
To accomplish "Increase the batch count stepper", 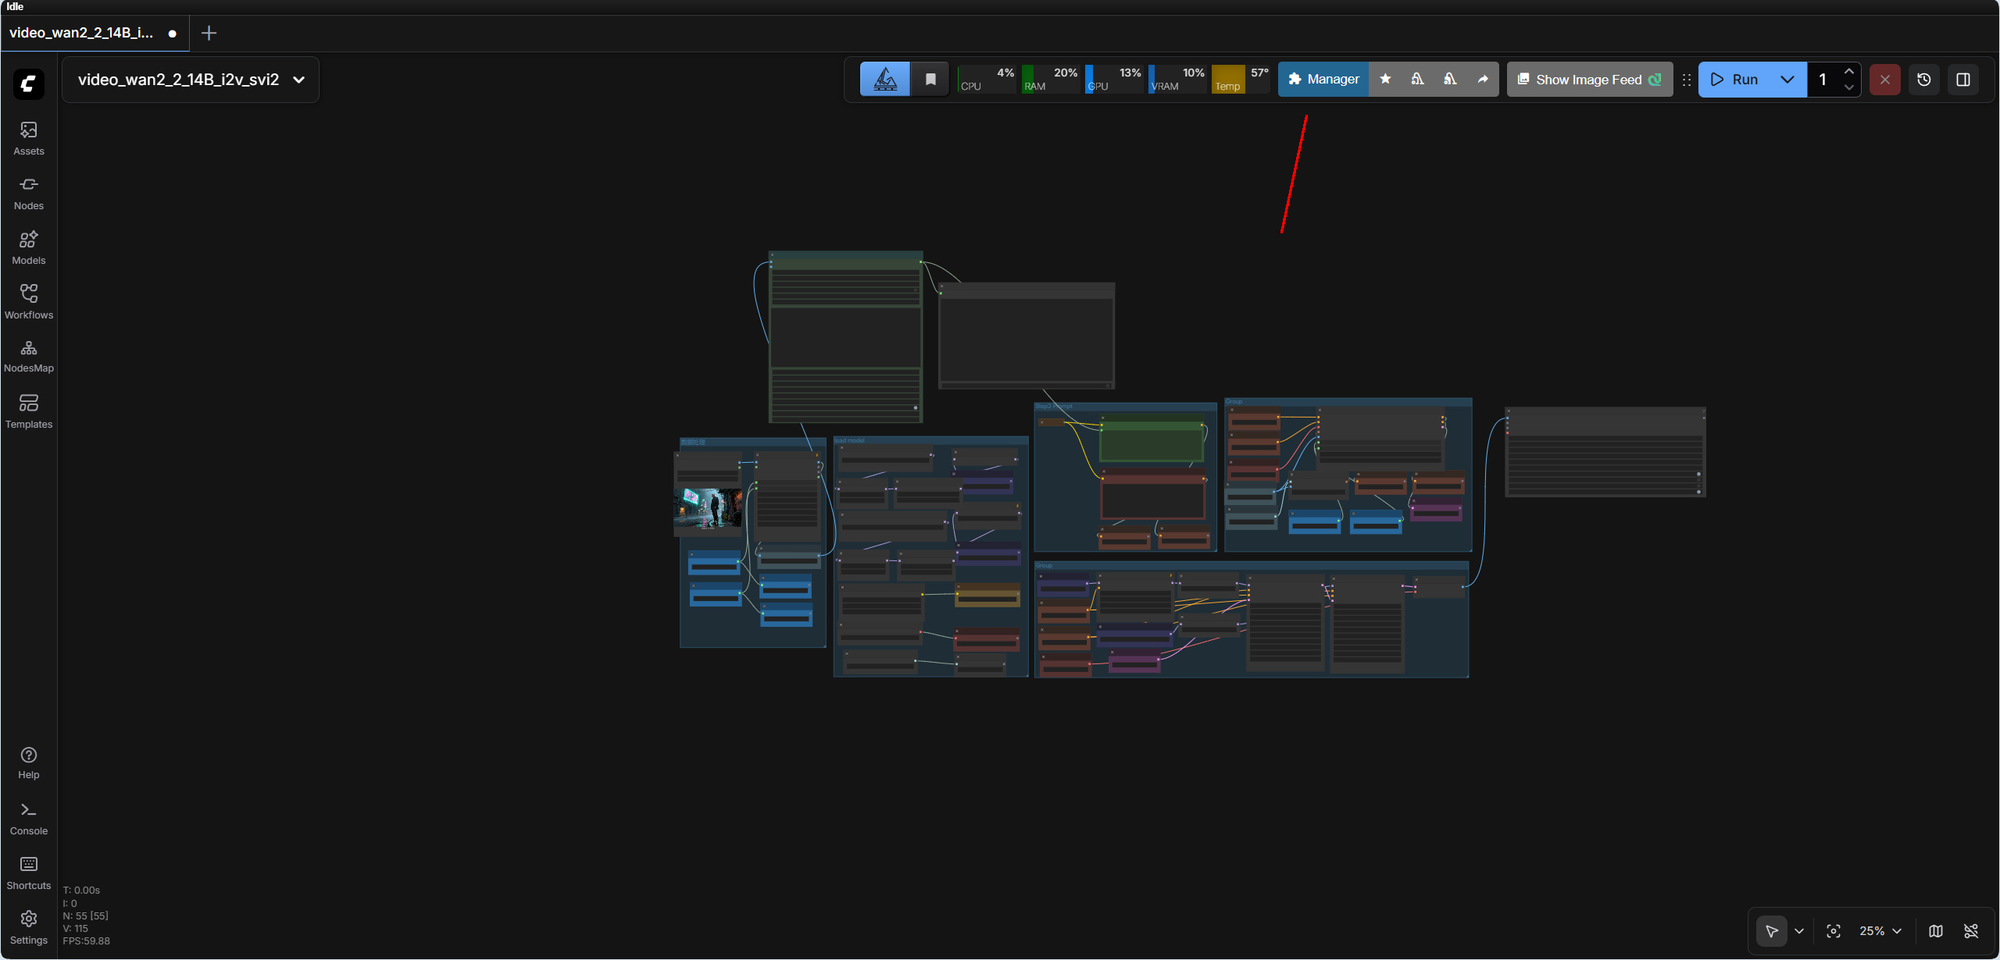I will tap(1848, 72).
